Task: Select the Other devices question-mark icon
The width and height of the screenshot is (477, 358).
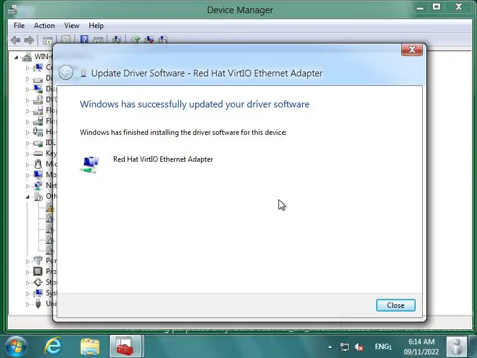Action: click(38, 196)
